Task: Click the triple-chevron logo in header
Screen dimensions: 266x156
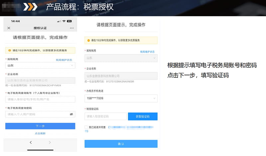Action: pos(32,7)
